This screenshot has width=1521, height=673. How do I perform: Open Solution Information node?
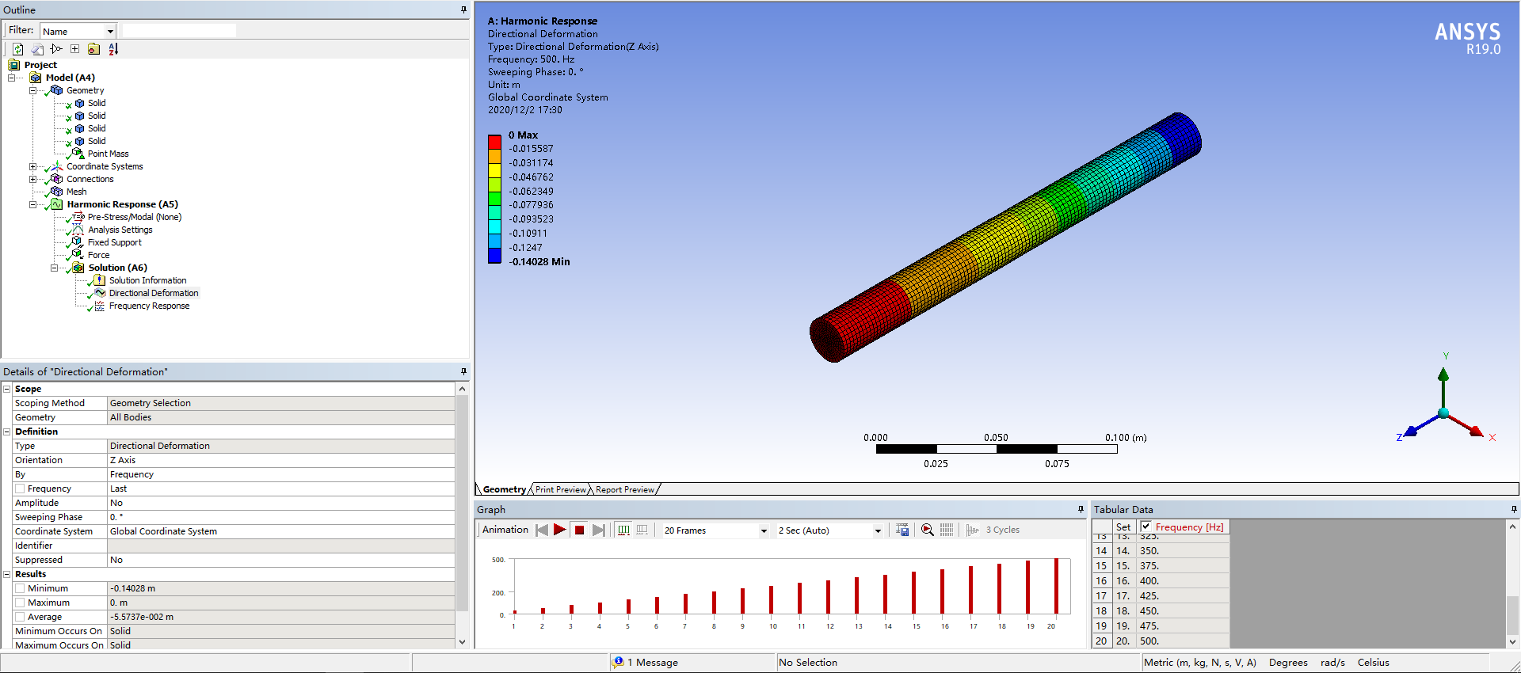point(148,280)
